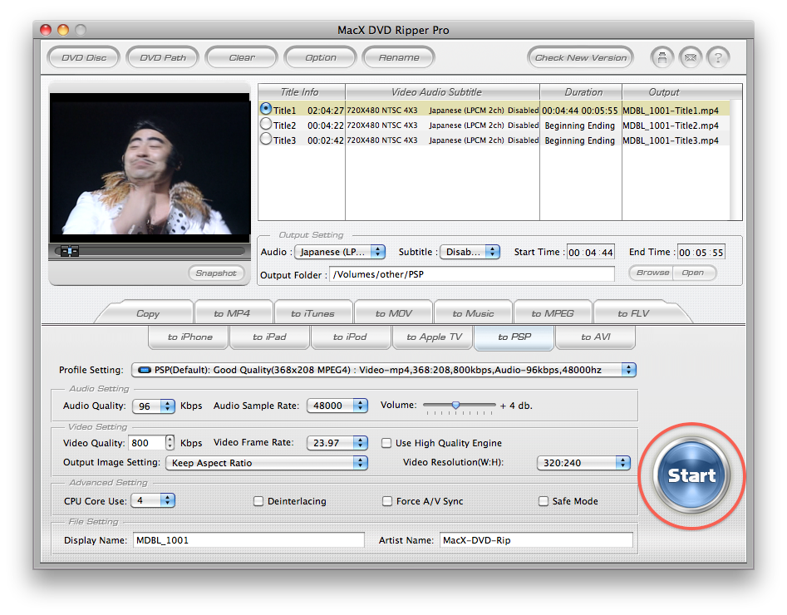This screenshot has width=787, height=615.
Task: Take a Snapshot of the preview
Action: (x=216, y=273)
